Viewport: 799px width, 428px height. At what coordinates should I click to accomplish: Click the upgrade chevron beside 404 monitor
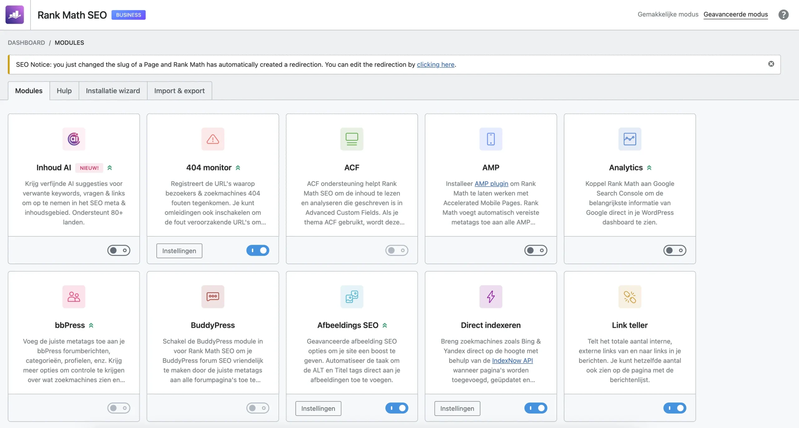point(238,168)
